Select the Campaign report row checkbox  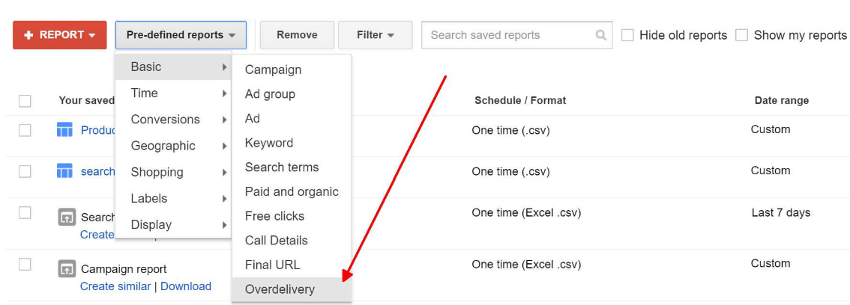click(25, 265)
